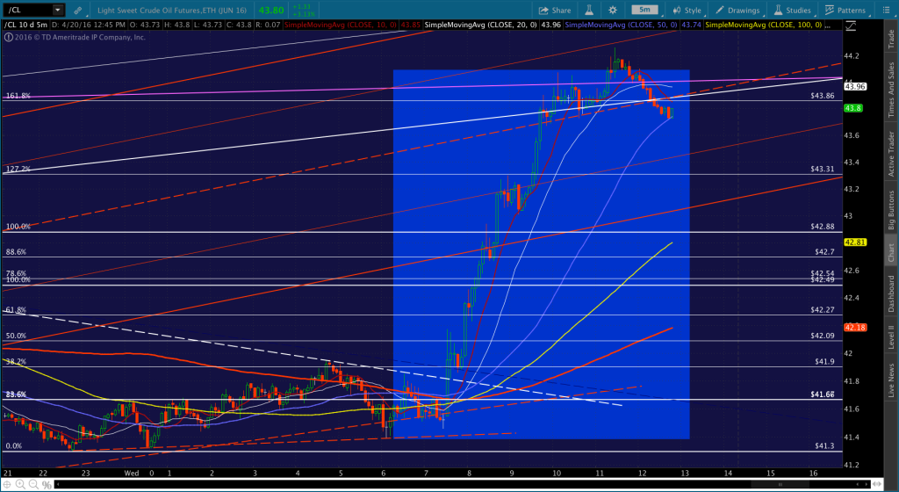This screenshot has height=492, width=899.
Task: Click the crosshair pan icon at bottom left
Action: 8,485
